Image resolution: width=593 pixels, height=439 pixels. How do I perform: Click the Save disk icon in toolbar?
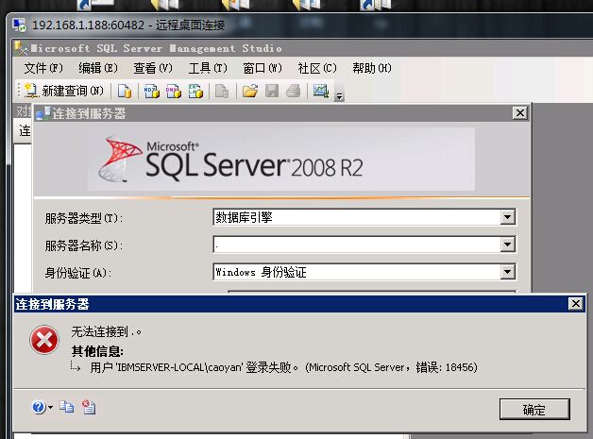point(272,92)
